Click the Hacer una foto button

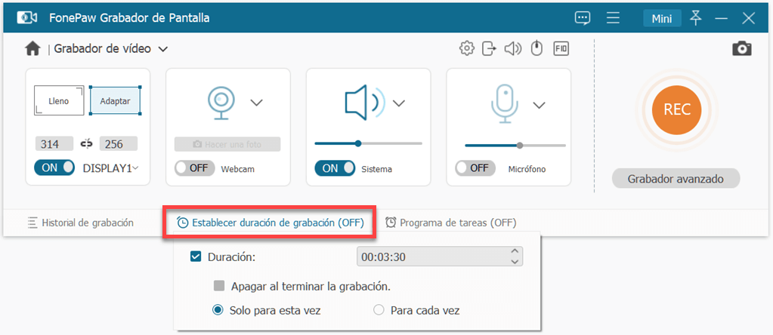tap(227, 144)
